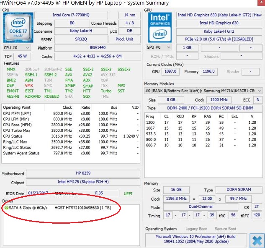Viewport: 265px width, 248px height.
Task: Click the Turbo feature flag
Action: tap(106, 91)
